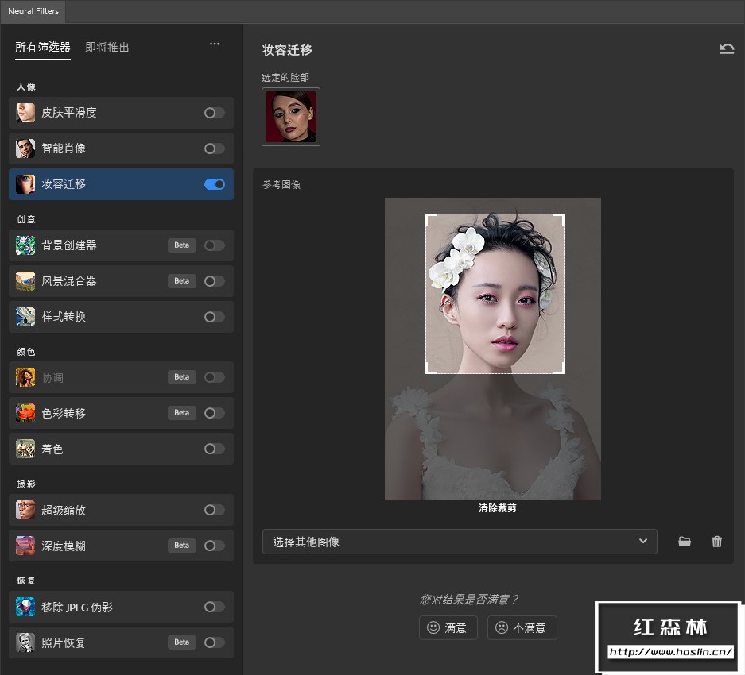Open folder icon to browse reference image
The height and width of the screenshot is (675, 745).
[x=685, y=542]
